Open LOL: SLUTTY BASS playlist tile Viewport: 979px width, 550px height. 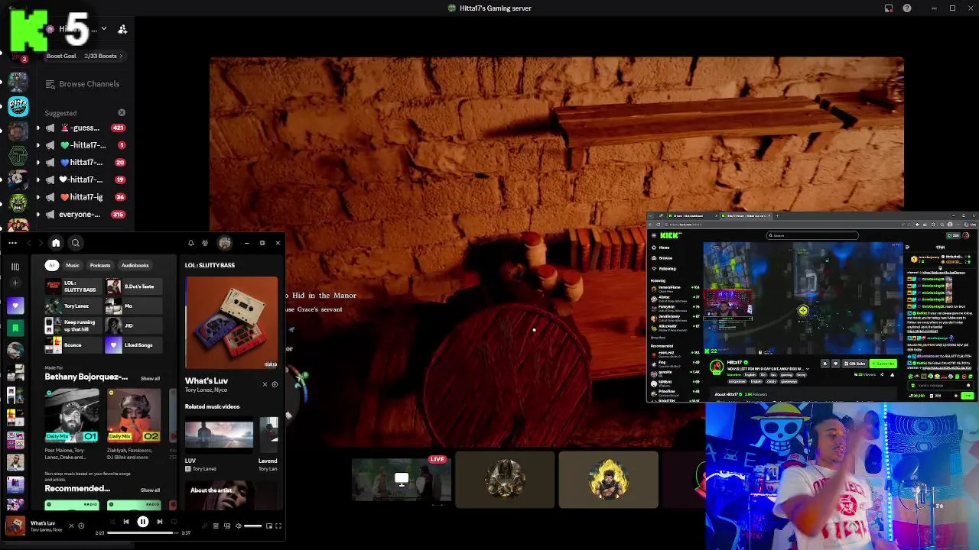point(73,286)
